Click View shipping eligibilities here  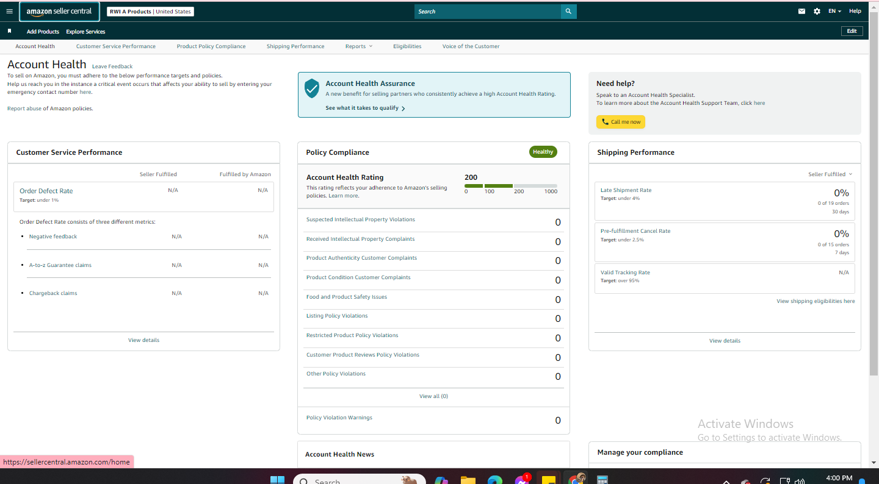(x=816, y=301)
